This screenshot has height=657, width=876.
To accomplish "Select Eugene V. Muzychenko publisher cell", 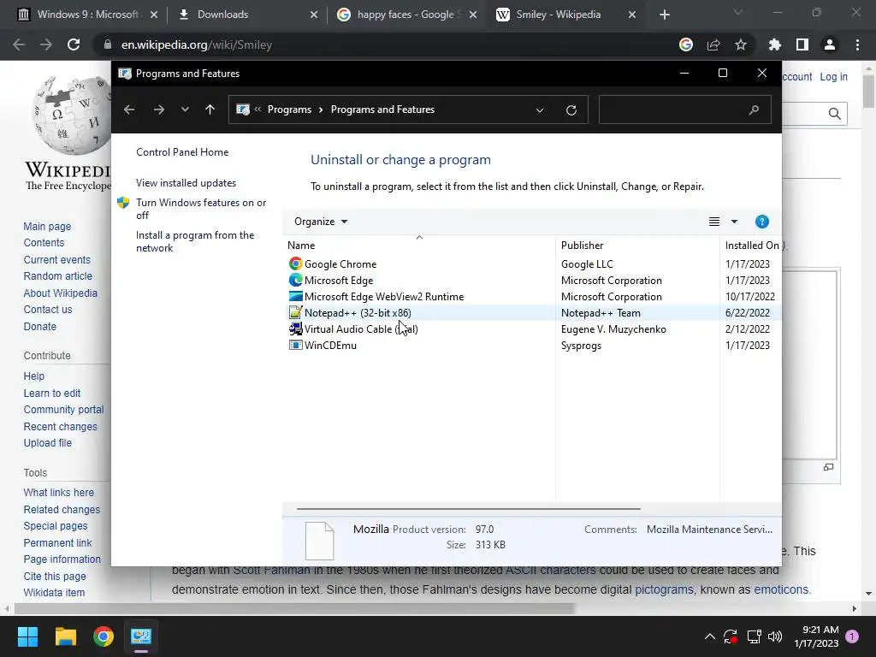I will pyautogui.click(x=613, y=329).
